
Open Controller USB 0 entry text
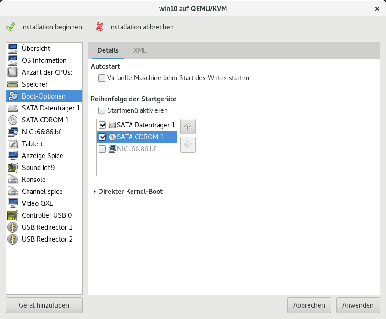click(47, 215)
